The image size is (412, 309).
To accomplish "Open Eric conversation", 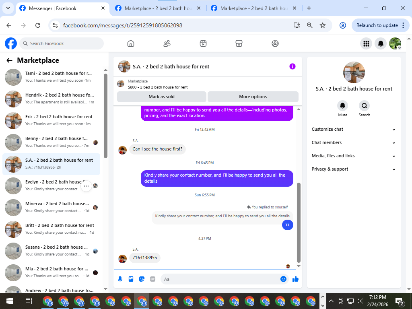I will coord(51,121).
